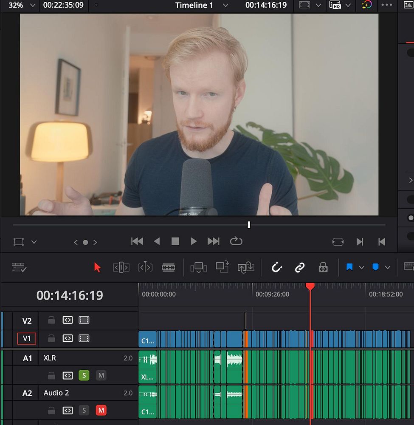Click the Overwrite Clip tool

(222, 267)
